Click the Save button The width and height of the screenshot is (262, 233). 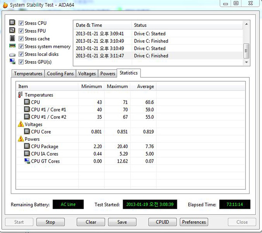[122, 222]
